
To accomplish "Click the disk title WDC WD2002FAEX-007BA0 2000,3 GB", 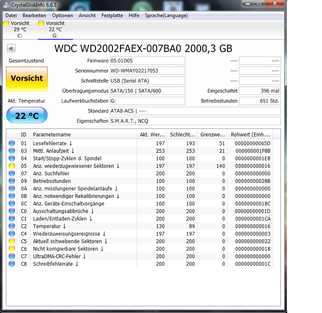I will point(143,49).
